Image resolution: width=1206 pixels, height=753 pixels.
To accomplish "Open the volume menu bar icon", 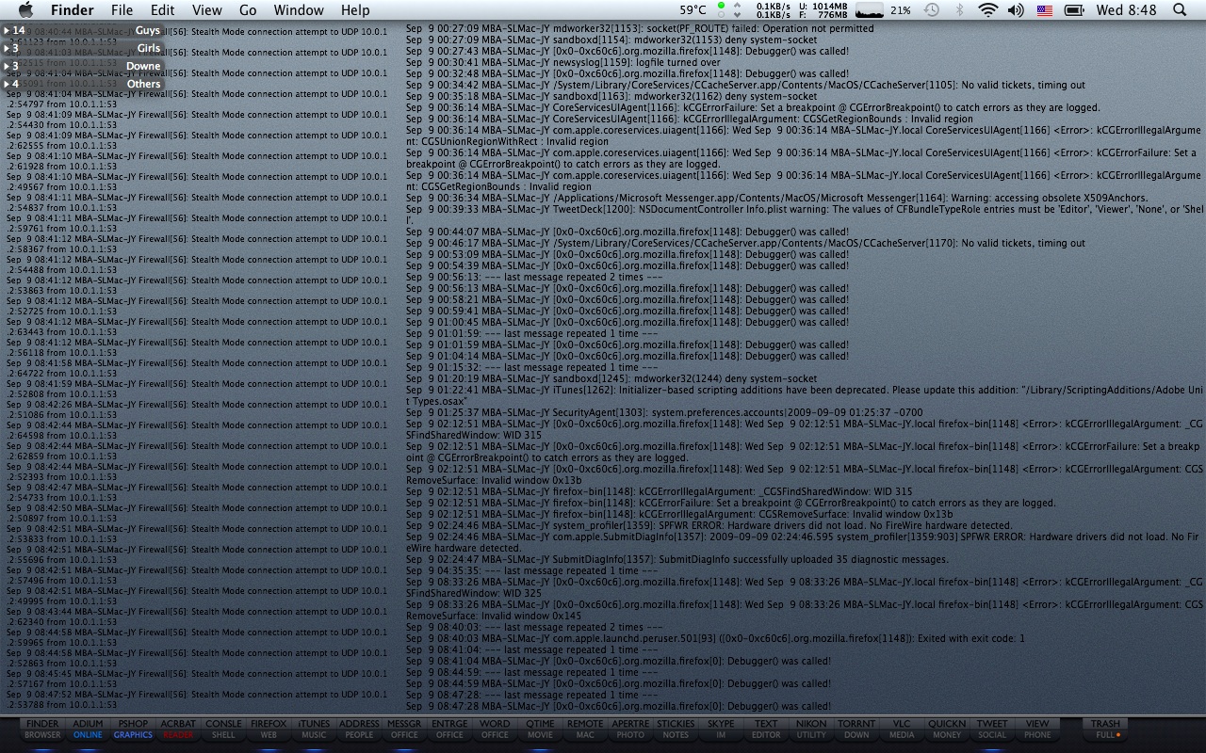I will click(1016, 10).
